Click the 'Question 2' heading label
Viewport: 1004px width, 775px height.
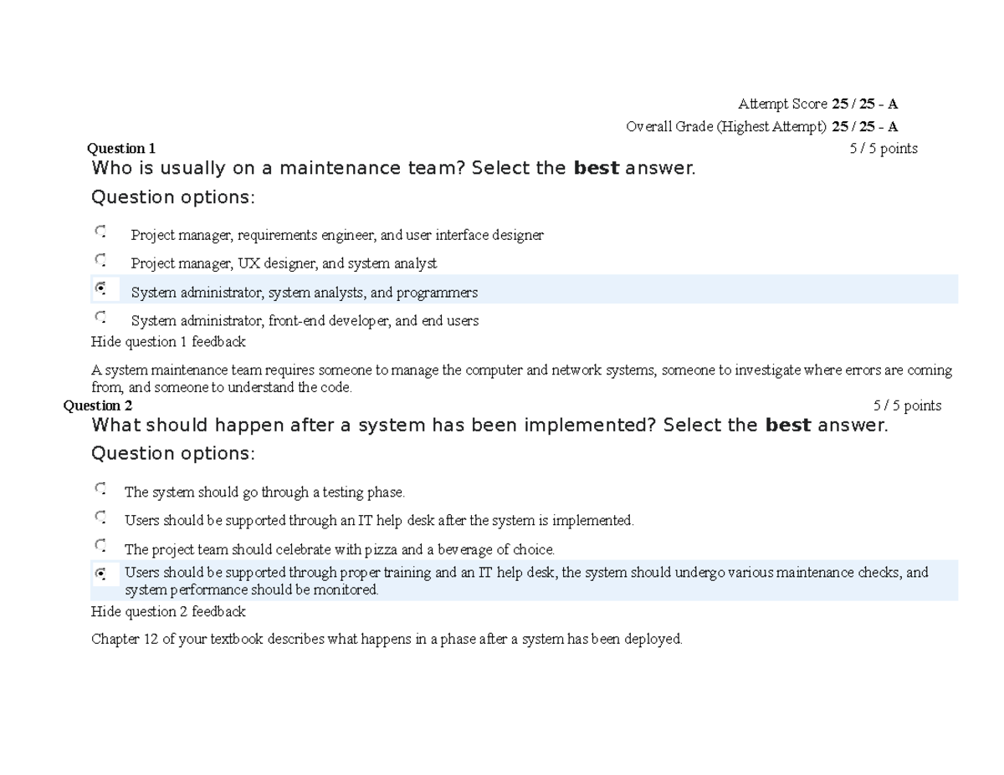click(x=98, y=406)
